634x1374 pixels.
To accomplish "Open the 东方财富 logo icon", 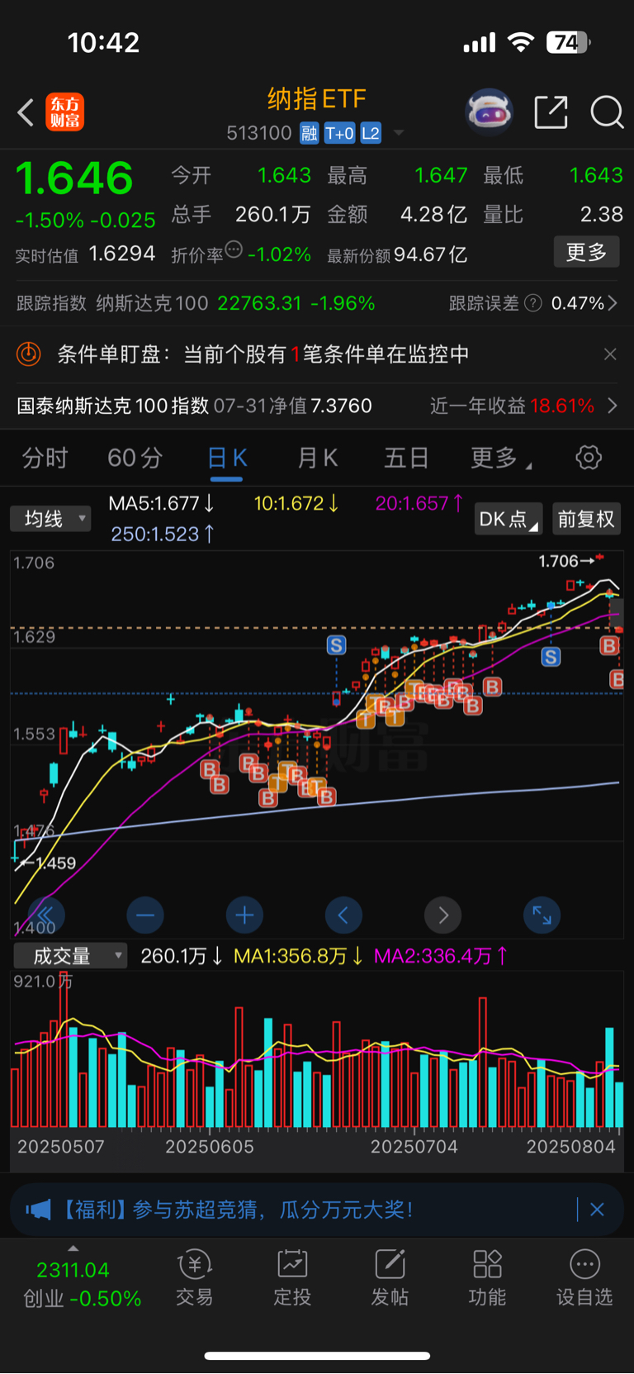I will pos(64,112).
